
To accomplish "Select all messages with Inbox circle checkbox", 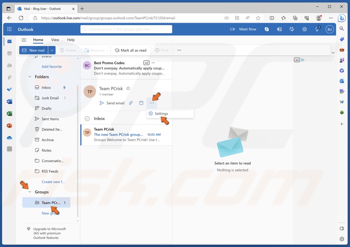I will pos(87,118).
